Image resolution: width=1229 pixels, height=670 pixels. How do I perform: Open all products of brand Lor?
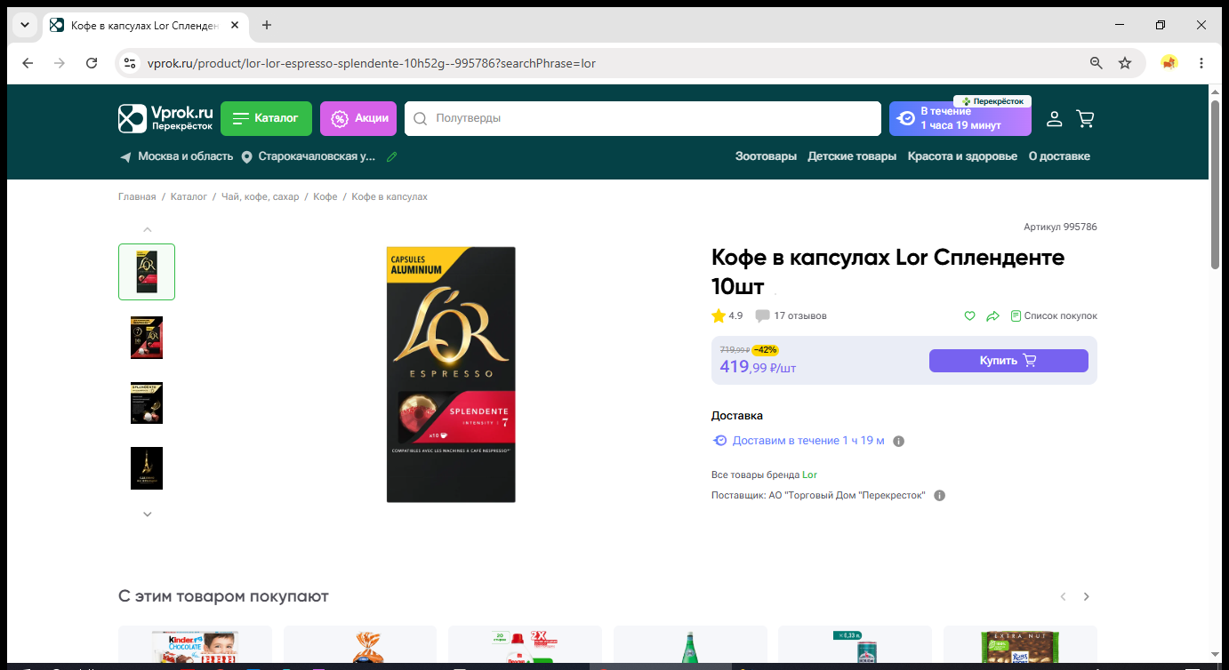809,475
